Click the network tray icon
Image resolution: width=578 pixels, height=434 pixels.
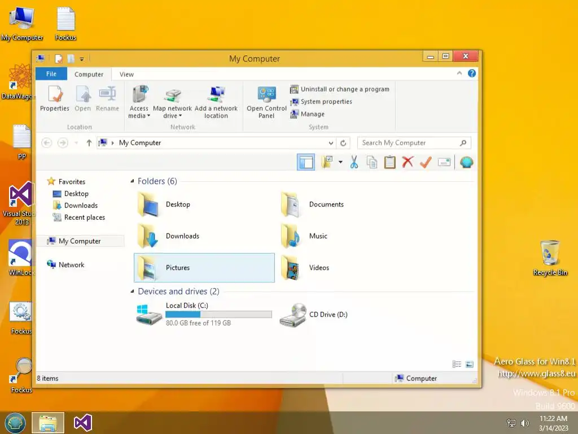[511, 423]
